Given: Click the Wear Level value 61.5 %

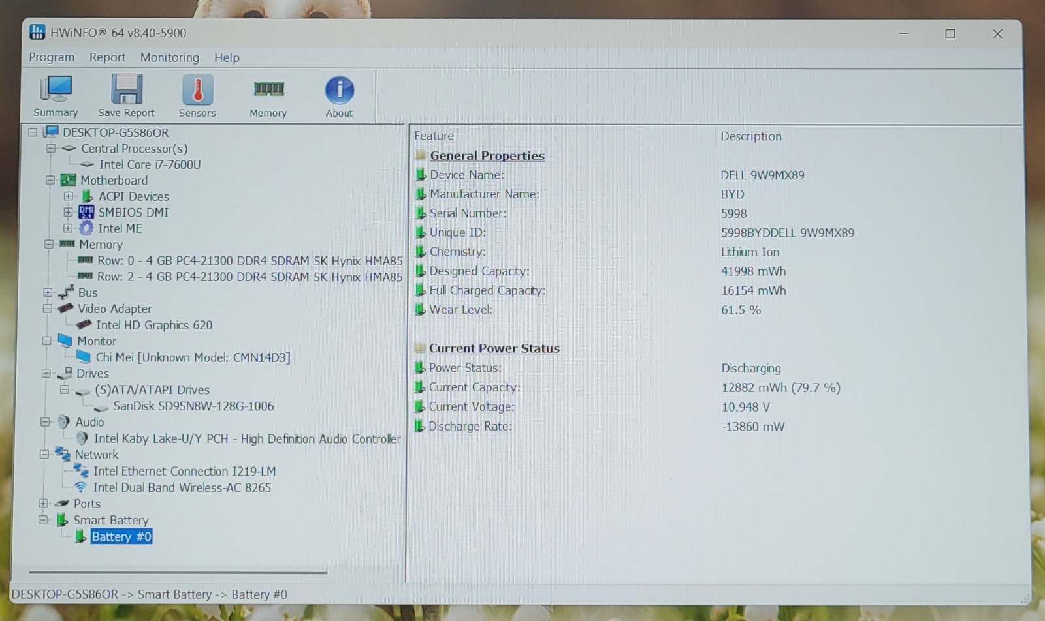Looking at the screenshot, I should click(741, 310).
